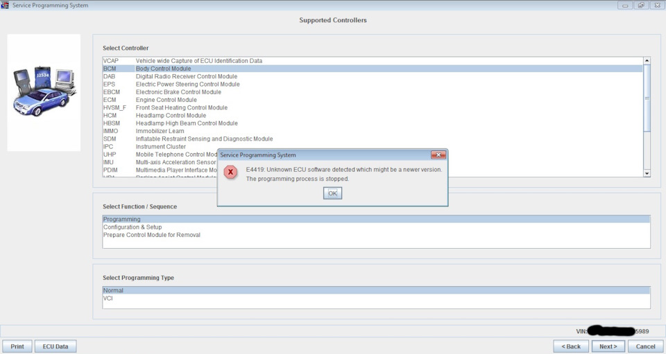Go back with the Back button
This screenshot has width=666, height=354.
click(x=571, y=346)
